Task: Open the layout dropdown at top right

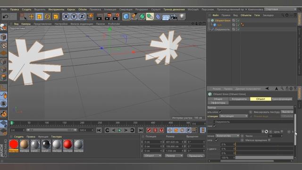Action: pyautogui.click(x=280, y=9)
